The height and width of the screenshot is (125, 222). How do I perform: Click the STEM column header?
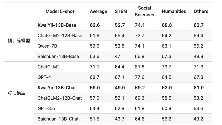[x=121, y=11]
